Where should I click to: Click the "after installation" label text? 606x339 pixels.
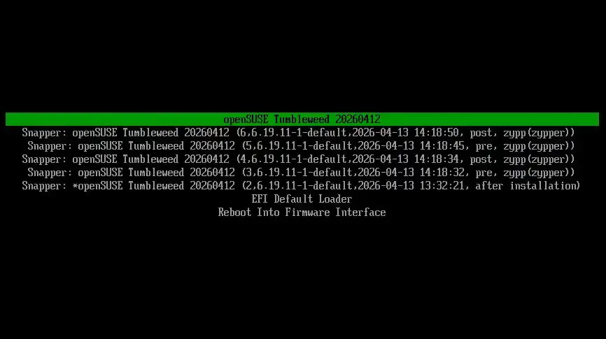coord(526,186)
